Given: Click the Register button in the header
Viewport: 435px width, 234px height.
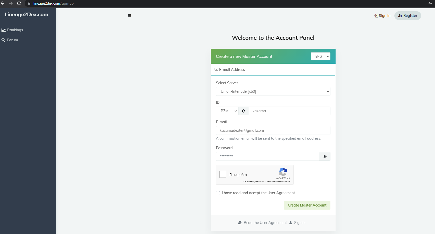Looking at the screenshot, I should 408,16.
